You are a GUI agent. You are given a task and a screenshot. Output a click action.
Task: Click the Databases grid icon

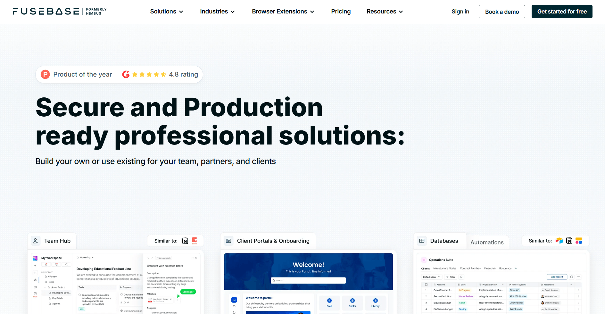422,241
